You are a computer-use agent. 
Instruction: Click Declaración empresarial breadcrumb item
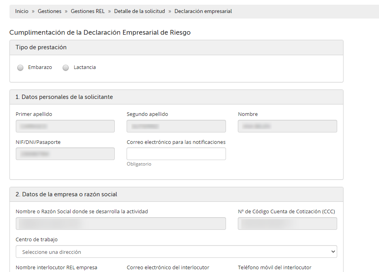pos(203,11)
